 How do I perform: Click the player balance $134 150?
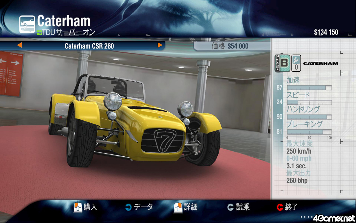326,32
